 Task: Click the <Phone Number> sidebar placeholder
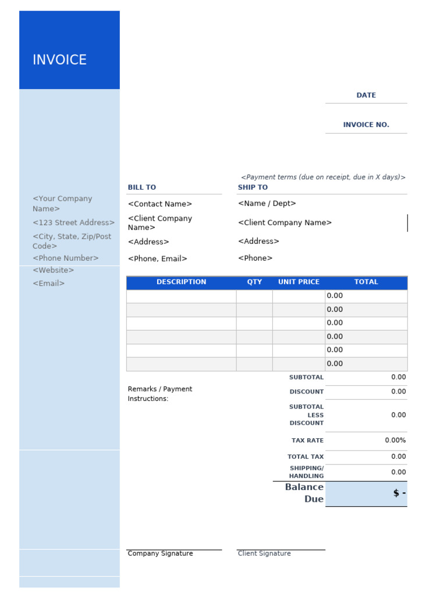click(x=65, y=258)
